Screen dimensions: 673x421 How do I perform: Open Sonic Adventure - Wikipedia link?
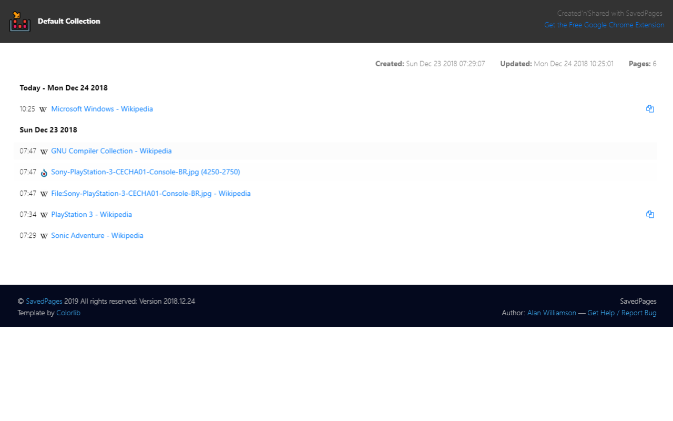97,236
